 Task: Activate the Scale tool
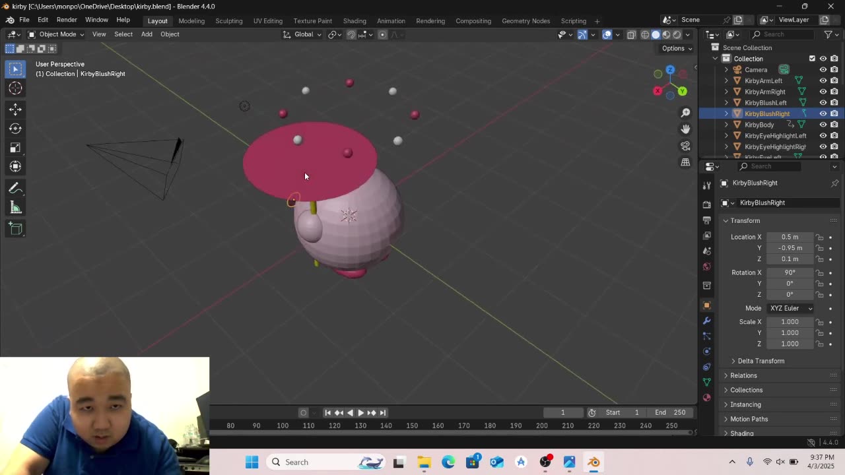[x=15, y=147]
